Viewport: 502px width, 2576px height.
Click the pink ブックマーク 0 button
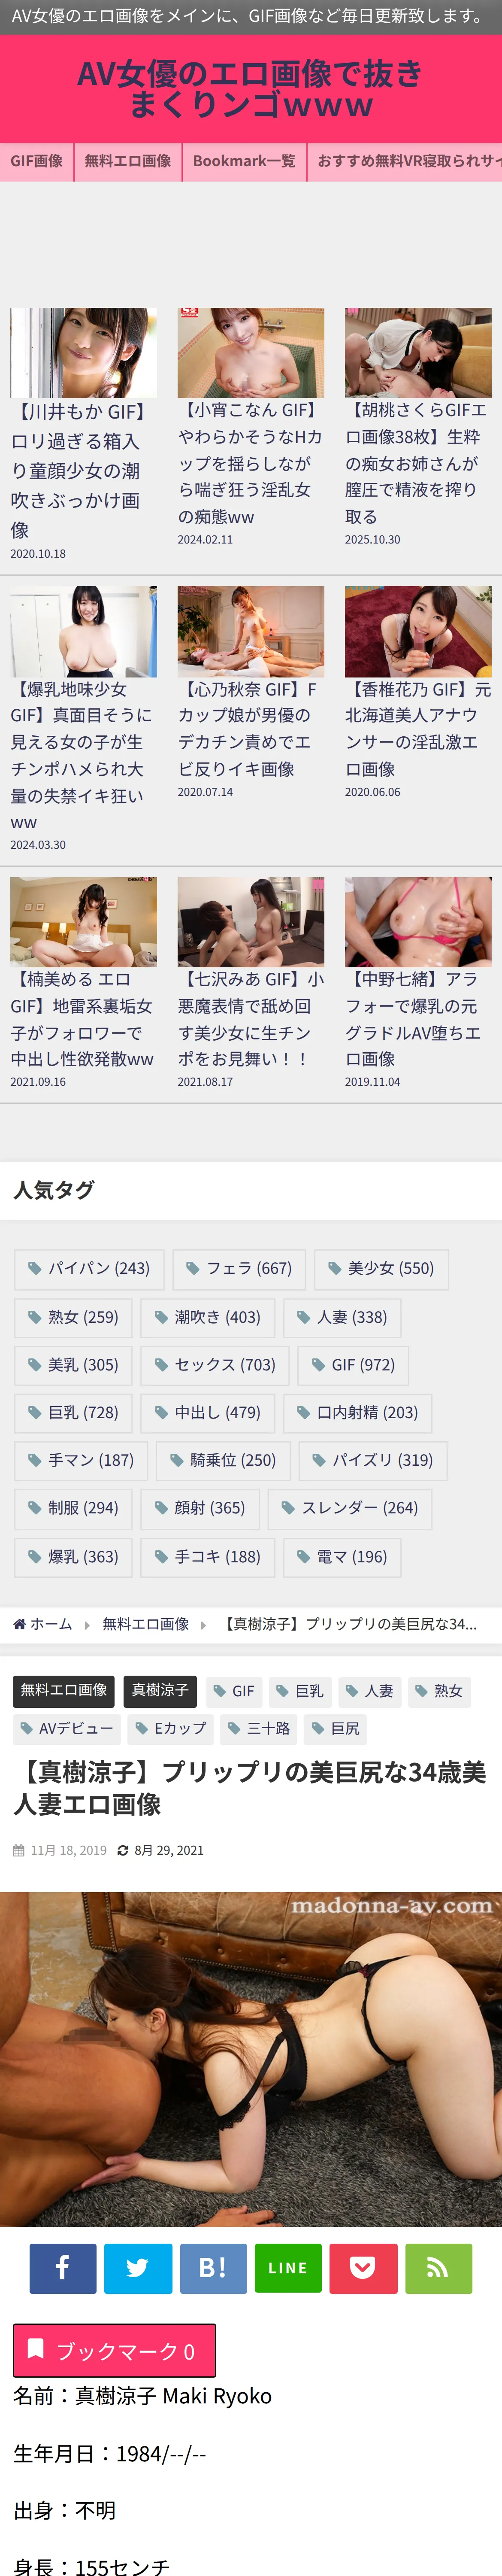tap(114, 2350)
